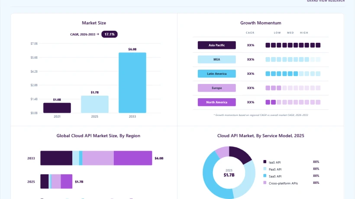Click the 2021 market size bar

57,108
